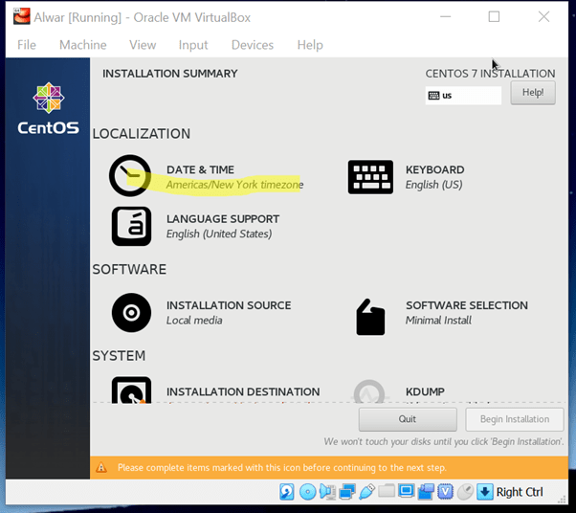Screen dimensions: 576x513
Task: Open the Input menu
Action: click(x=193, y=45)
